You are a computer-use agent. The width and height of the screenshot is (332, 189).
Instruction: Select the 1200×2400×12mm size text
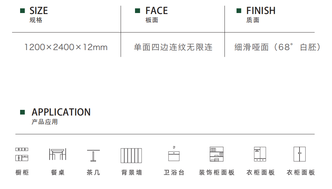click(66, 47)
